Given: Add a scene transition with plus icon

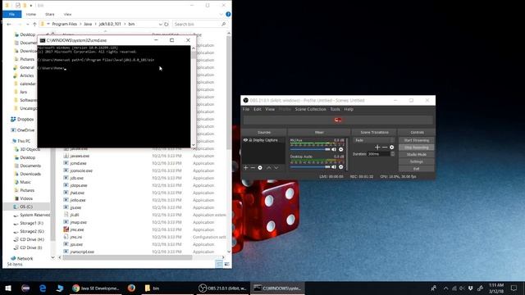Looking at the screenshot, I should 377,147.
